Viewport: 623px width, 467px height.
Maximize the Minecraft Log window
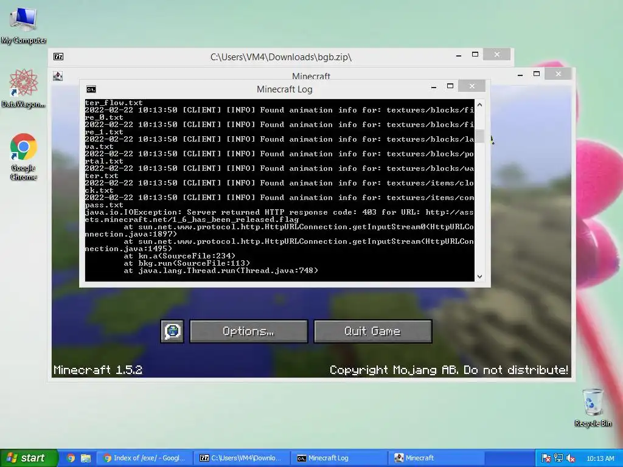pyautogui.click(x=450, y=86)
